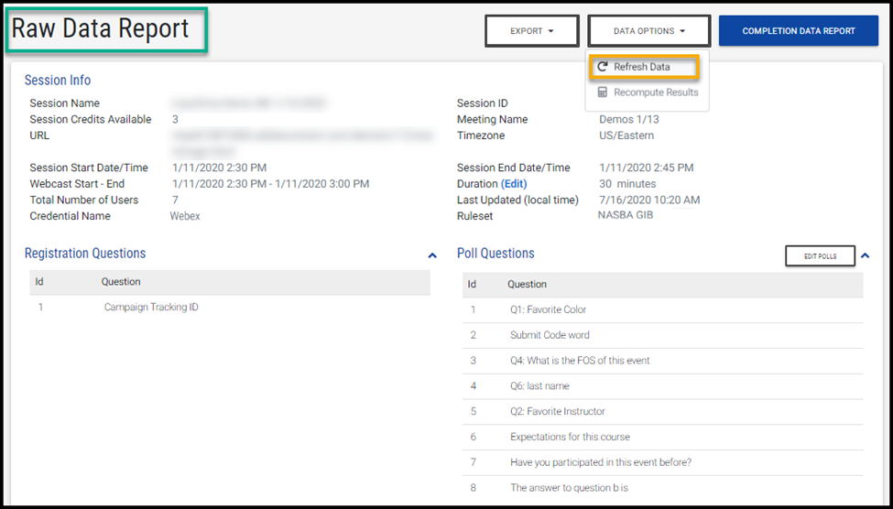Click the Raw Data Report heading

101,29
